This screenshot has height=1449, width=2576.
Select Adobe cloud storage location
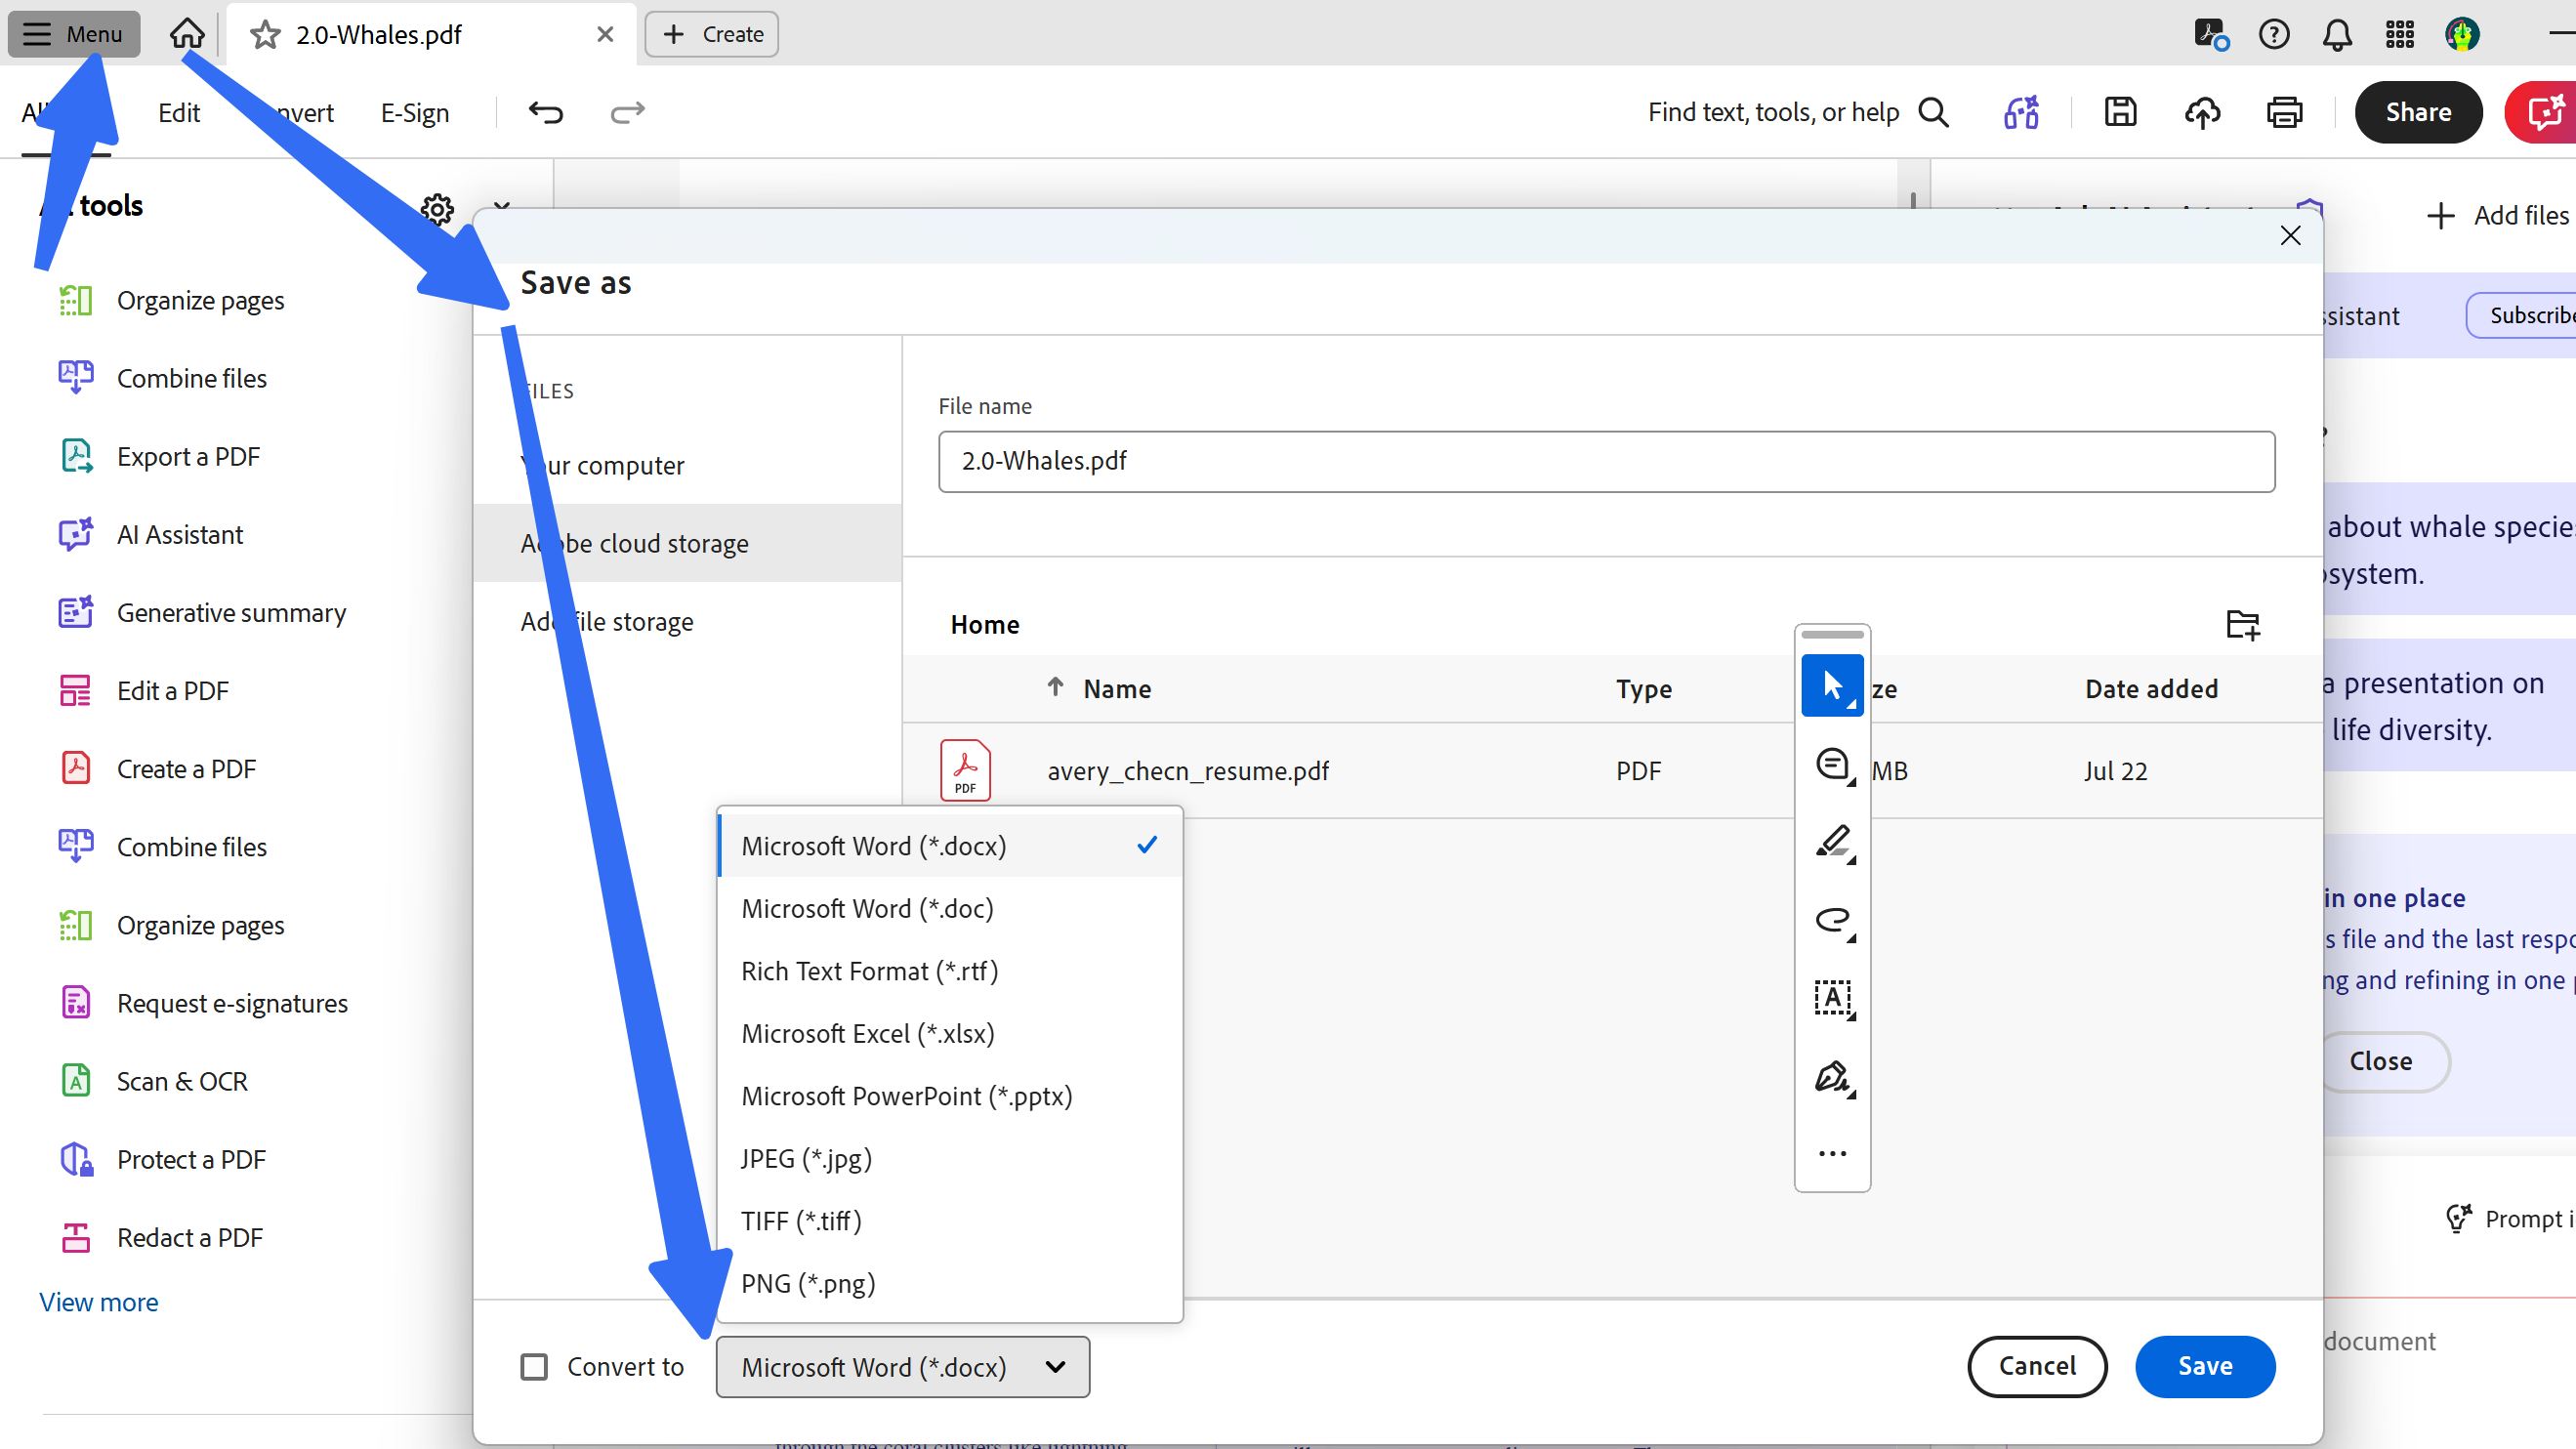point(688,543)
